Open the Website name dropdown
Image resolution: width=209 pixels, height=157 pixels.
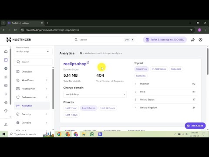click(33, 51)
